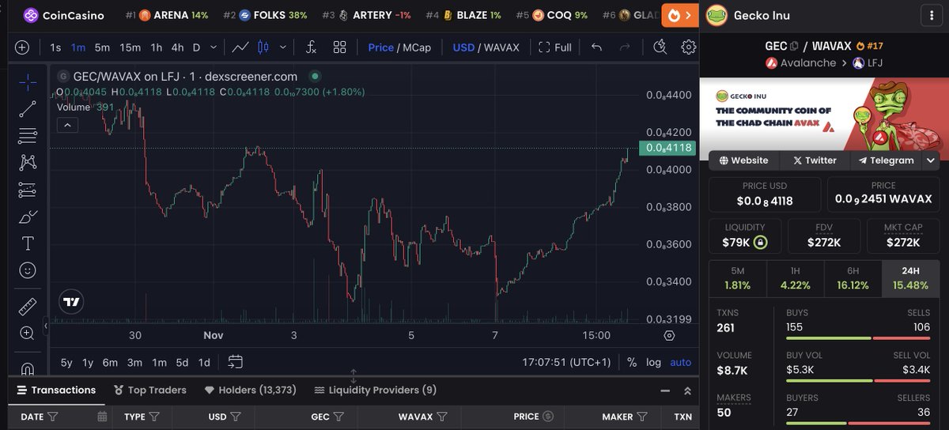Open the go to date calendar
949x430 pixels.
click(x=235, y=362)
